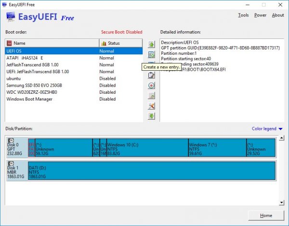This screenshot has height=226, width=289.
Task: Select the Windows 10 (C:) partition
Action: point(147,148)
